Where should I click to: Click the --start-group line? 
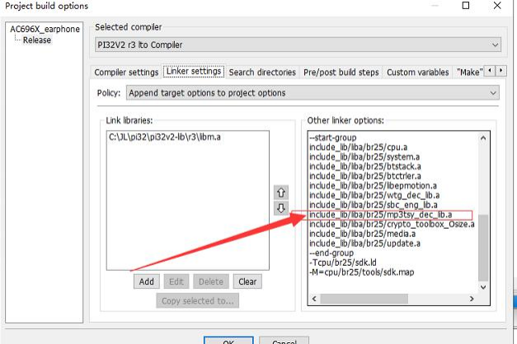[x=333, y=137]
